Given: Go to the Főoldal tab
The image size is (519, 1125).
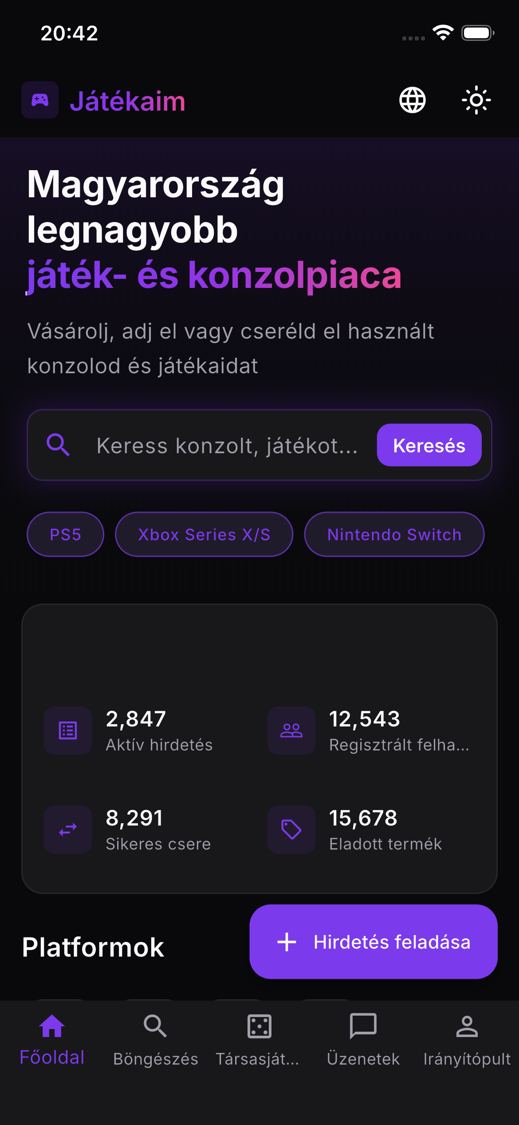Looking at the screenshot, I should pyautogui.click(x=52, y=1040).
